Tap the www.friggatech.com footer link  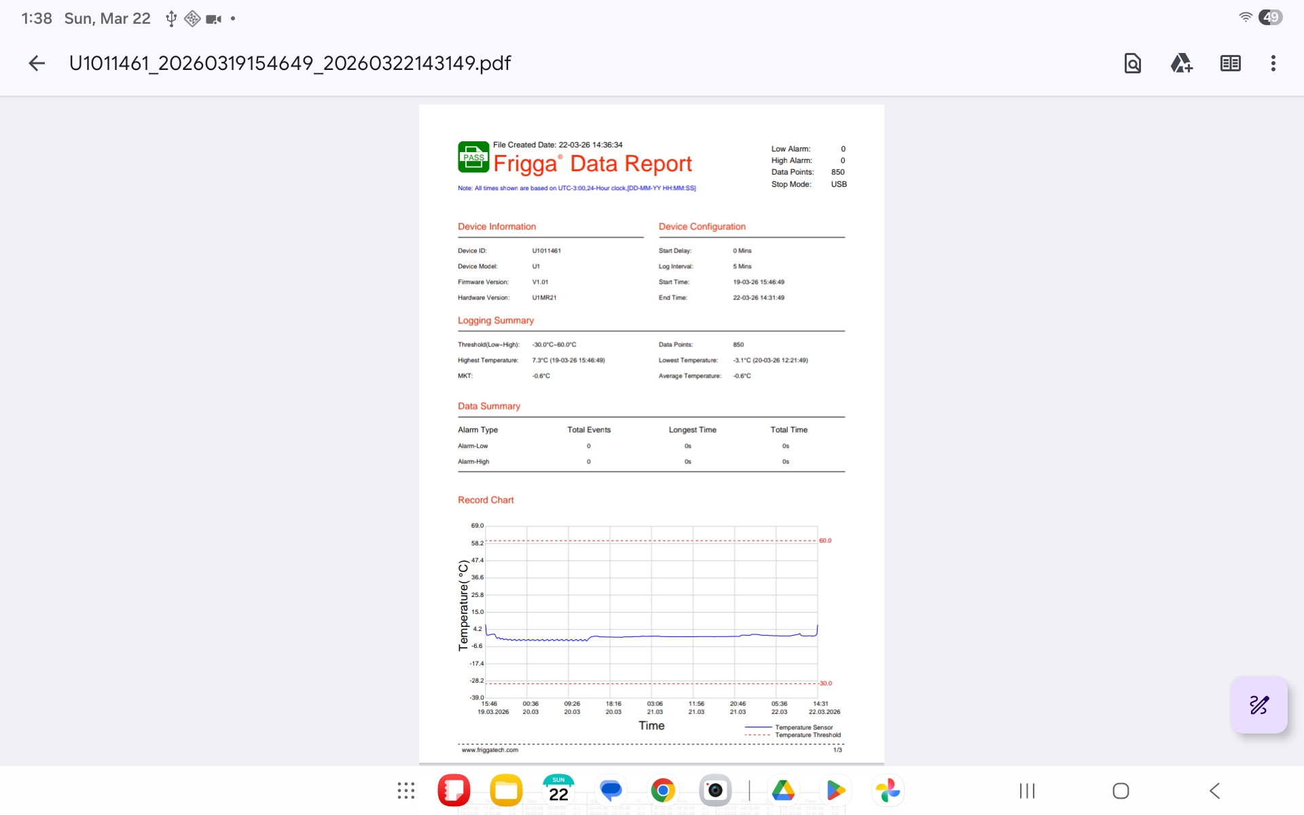click(490, 750)
